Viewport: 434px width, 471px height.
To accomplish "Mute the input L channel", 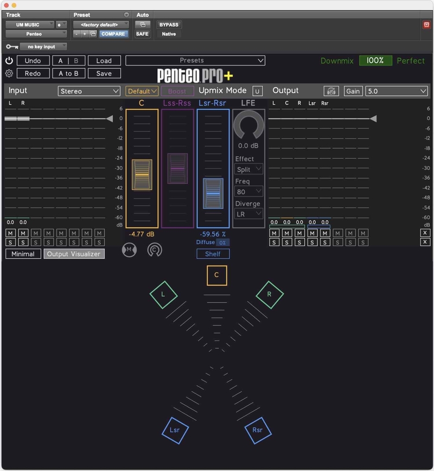I will click(x=10, y=233).
